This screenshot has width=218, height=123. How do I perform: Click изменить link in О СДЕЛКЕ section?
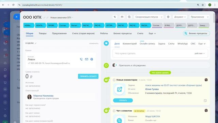tap(94, 43)
